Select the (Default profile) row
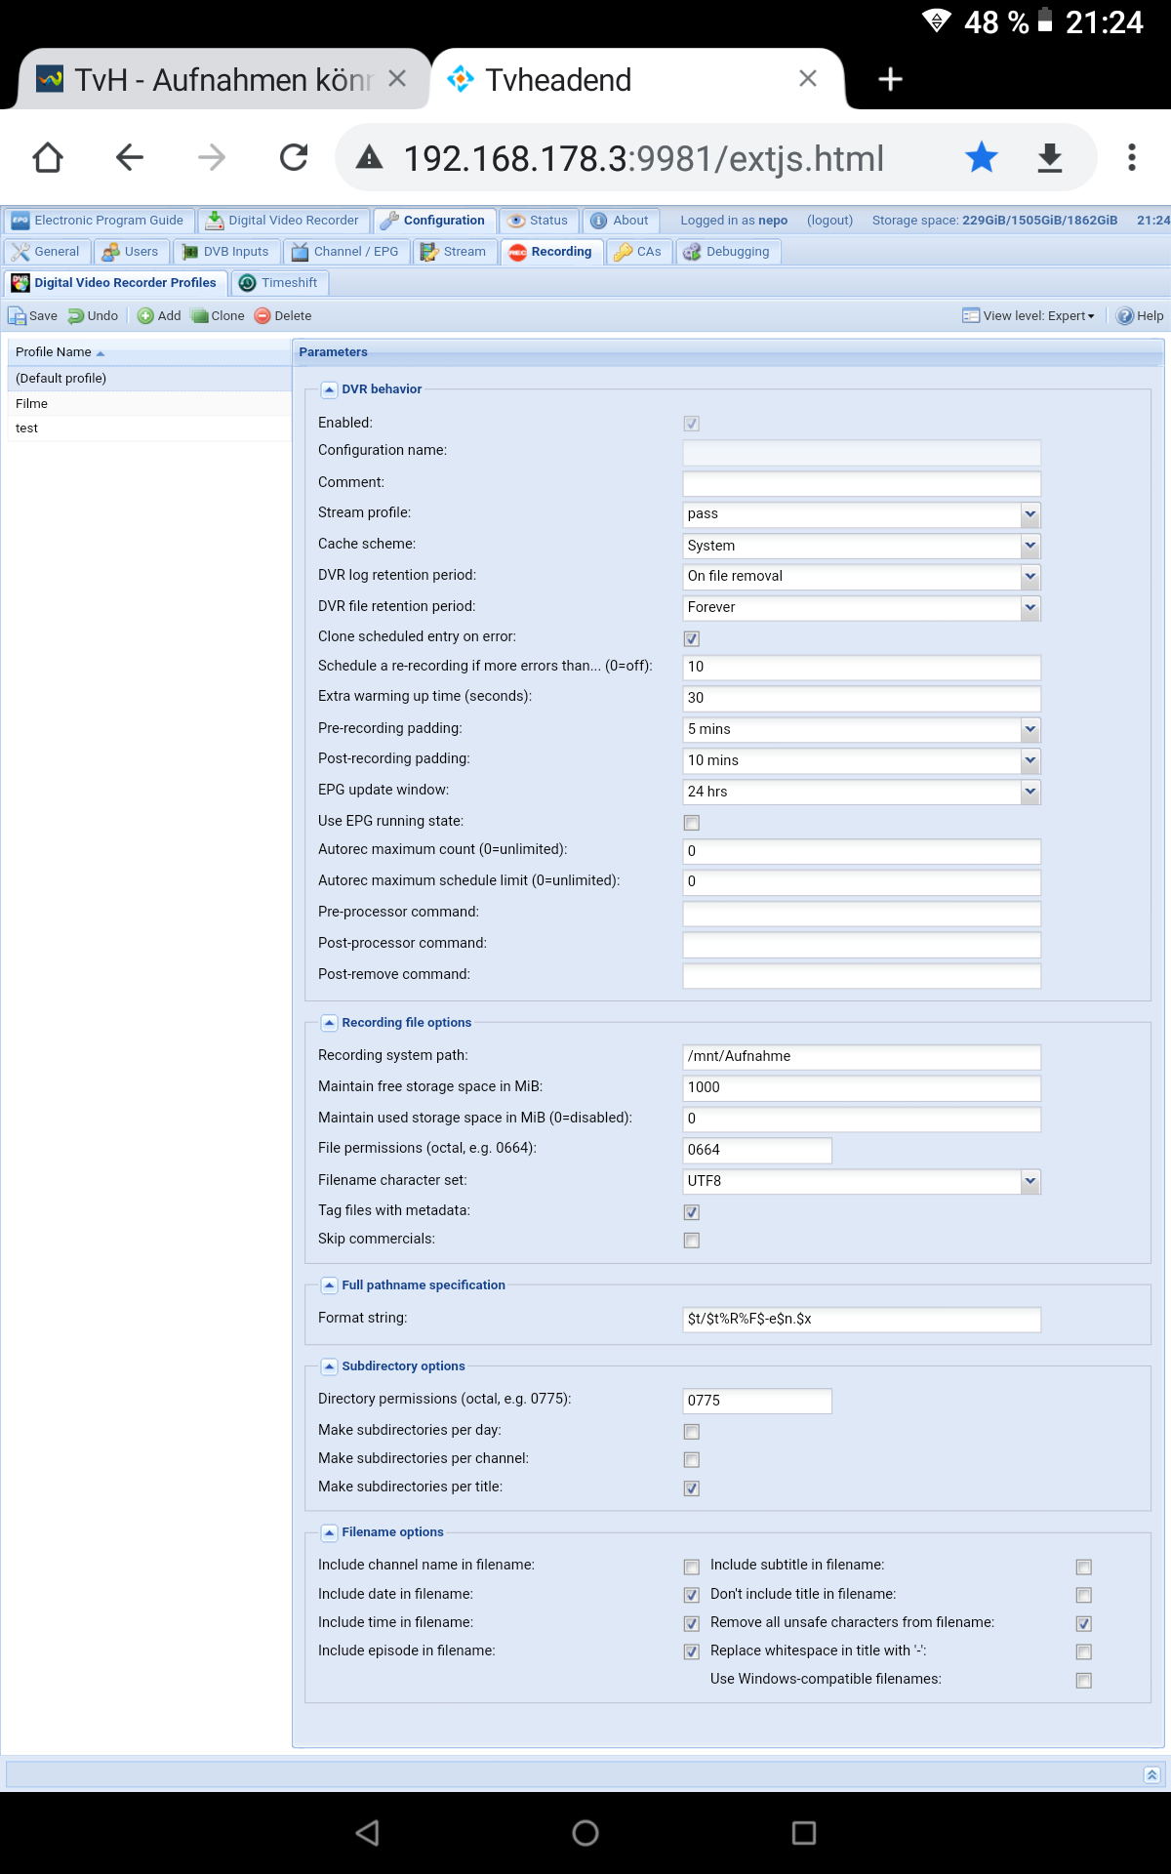Screen dimensions: 1171x1874 (149, 379)
